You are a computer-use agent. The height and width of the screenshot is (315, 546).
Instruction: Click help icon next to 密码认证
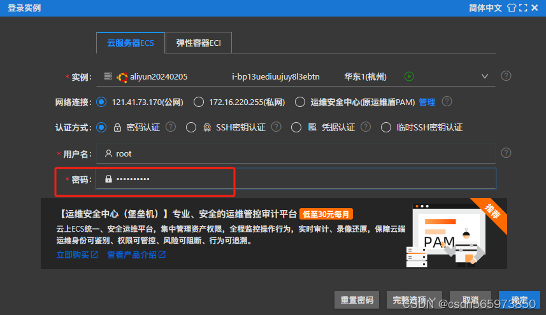171,127
